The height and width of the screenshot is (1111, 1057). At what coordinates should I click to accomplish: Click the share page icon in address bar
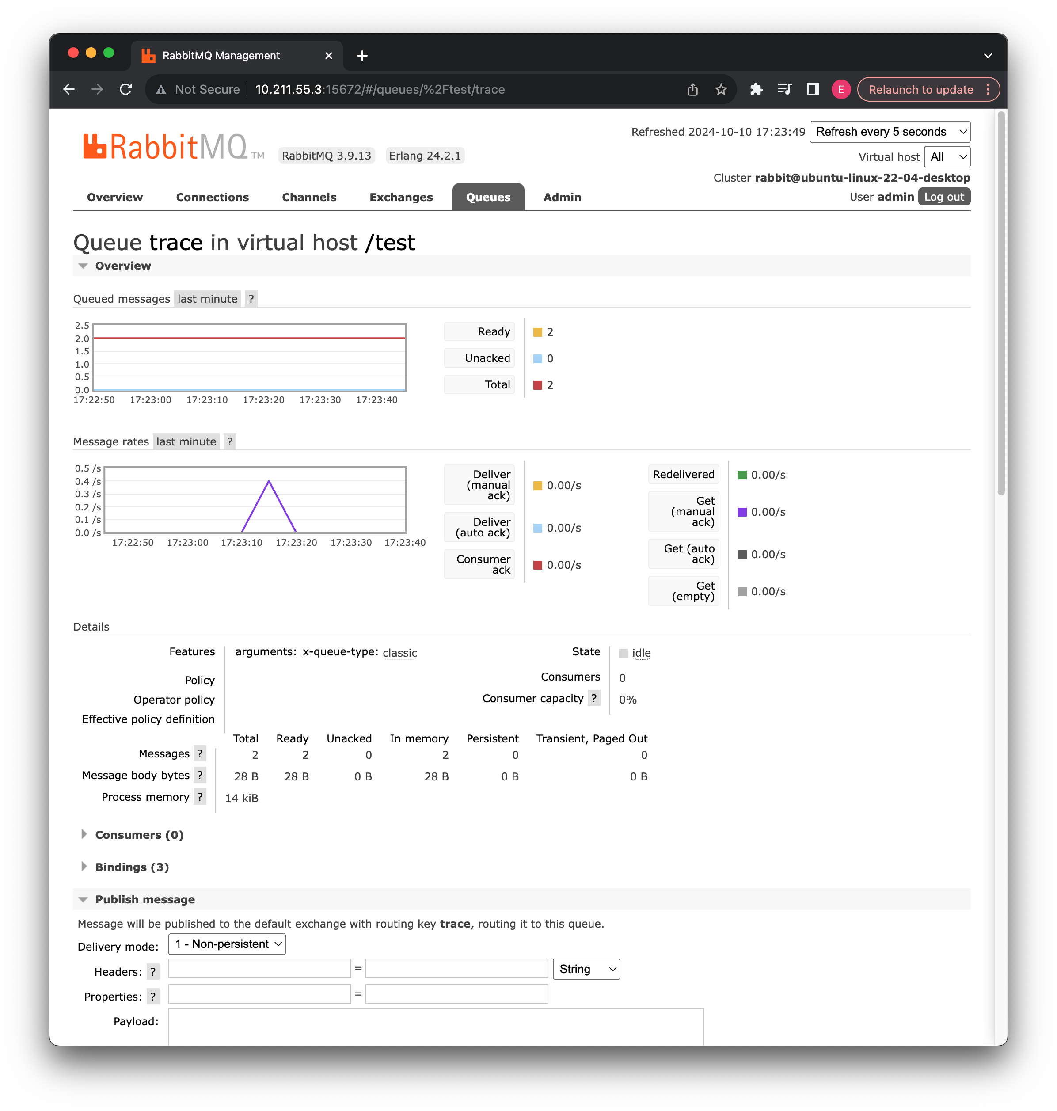point(692,90)
